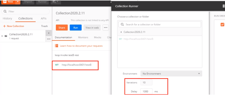Viewport: 225px width, 99px height.
Task: Click the orange document icon beside Learn link
Action: pyautogui.click(x=57, y=46)
